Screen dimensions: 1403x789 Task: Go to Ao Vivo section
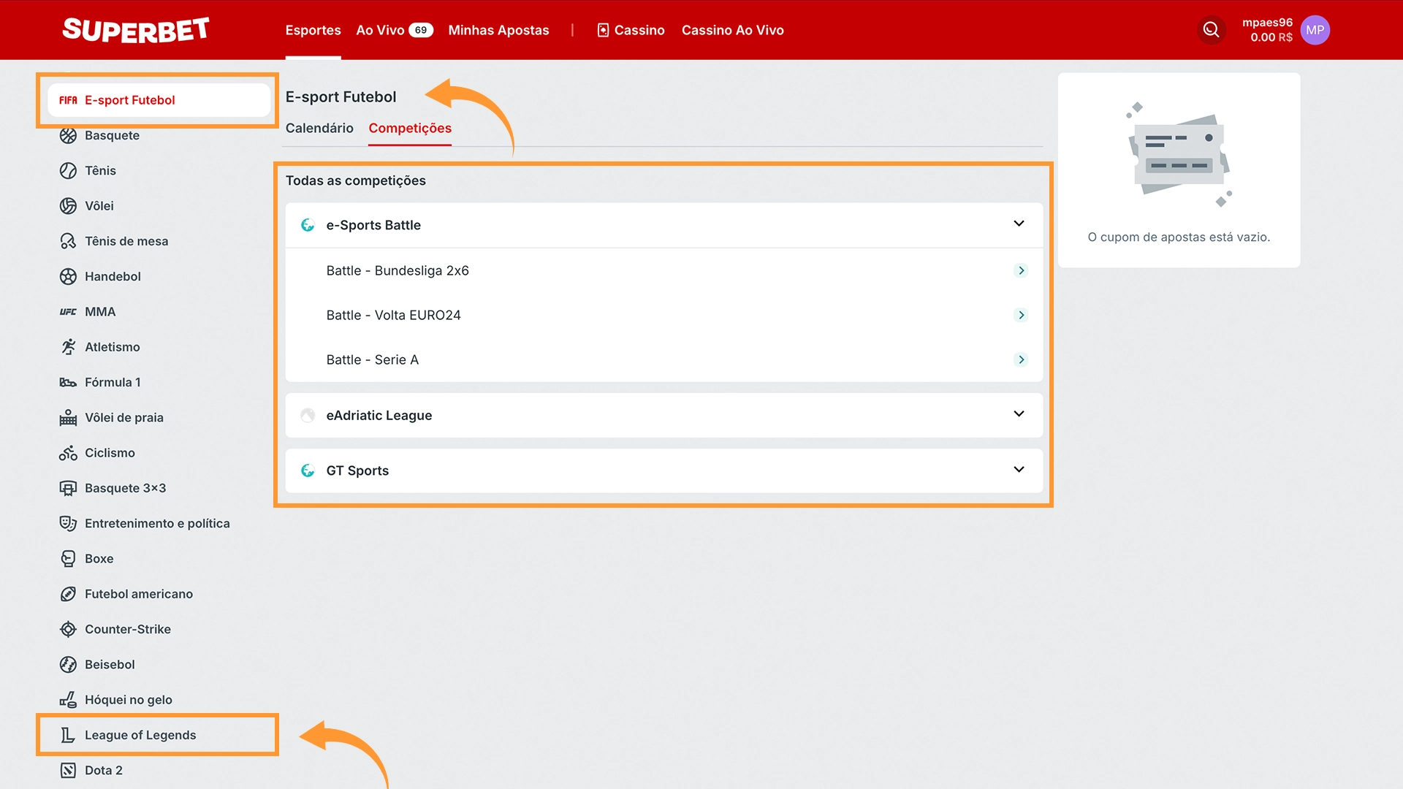(380, 30)
